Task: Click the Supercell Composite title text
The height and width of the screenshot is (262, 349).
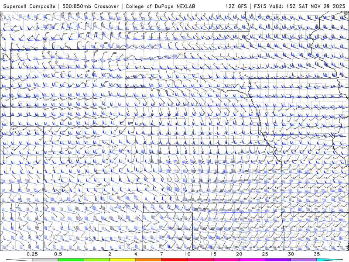Action: (29, 6)
